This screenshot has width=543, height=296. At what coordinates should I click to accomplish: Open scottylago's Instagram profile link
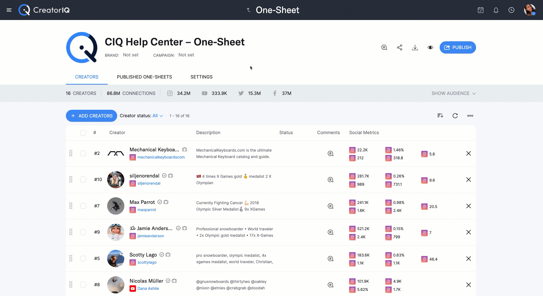[x=147, y=262]
